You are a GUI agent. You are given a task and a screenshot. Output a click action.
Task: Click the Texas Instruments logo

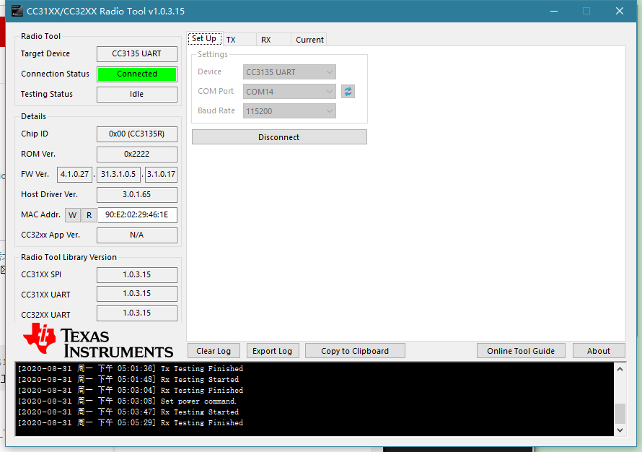click(98, 341)
